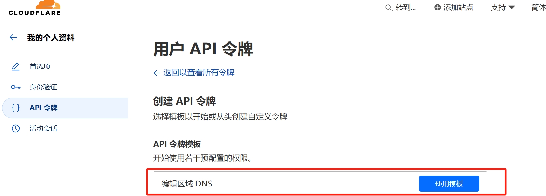The image size is (546, 196).
Task: Click the plus icon beside 添加站点
Action: [x=437, y=7]
